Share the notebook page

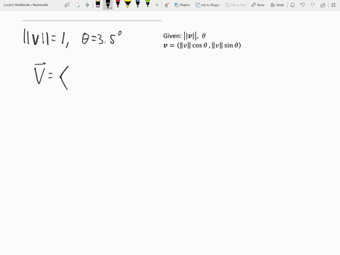tap(323, 5)
